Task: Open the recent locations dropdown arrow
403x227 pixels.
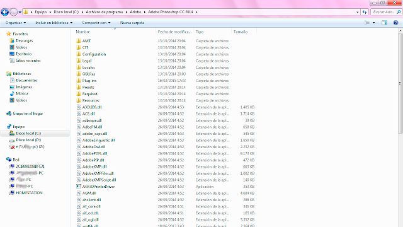Action: (20, 12)
